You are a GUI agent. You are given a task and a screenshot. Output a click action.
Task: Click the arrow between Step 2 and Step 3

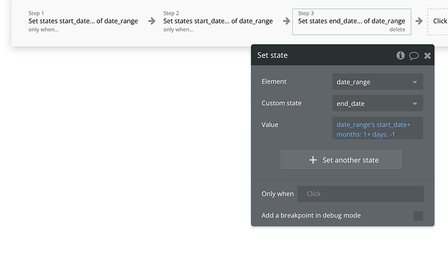[287, 21]
